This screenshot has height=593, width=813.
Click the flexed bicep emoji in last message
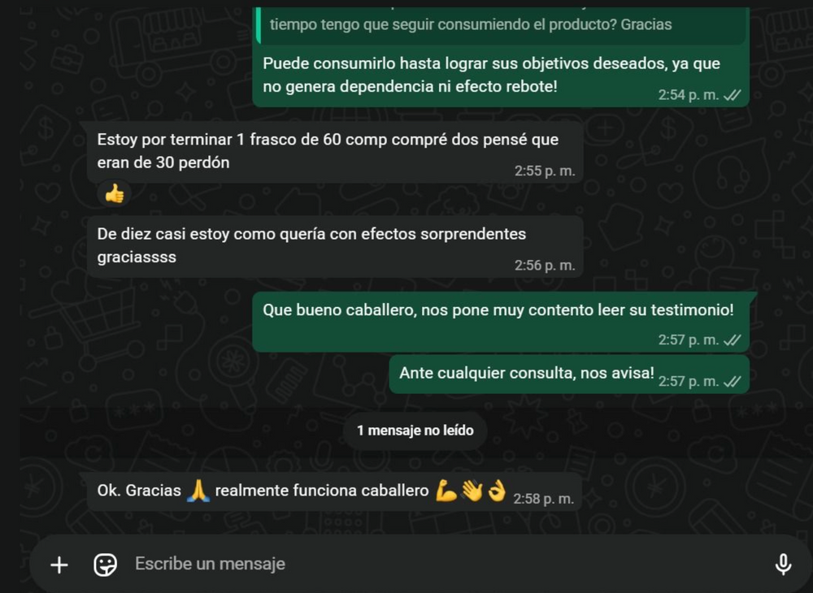point(446,491)
